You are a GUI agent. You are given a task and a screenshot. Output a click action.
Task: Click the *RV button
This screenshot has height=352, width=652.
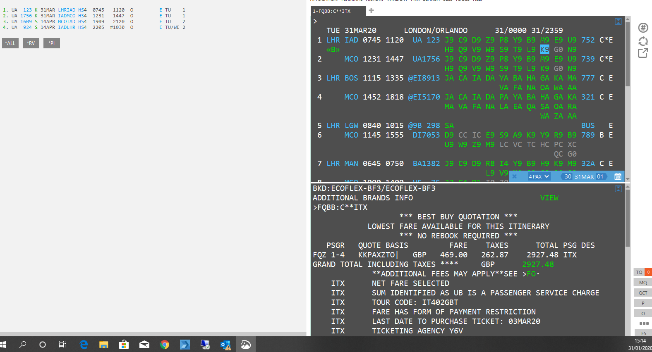pos(31,43)
